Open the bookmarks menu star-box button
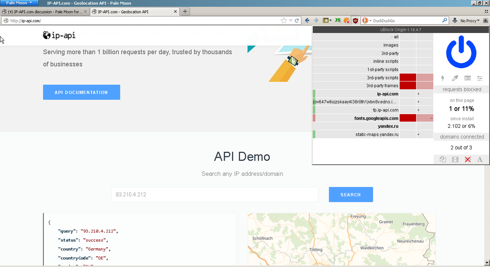 coord(327,21)
